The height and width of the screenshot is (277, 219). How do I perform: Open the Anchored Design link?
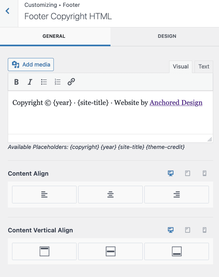(x=176, y=103)
